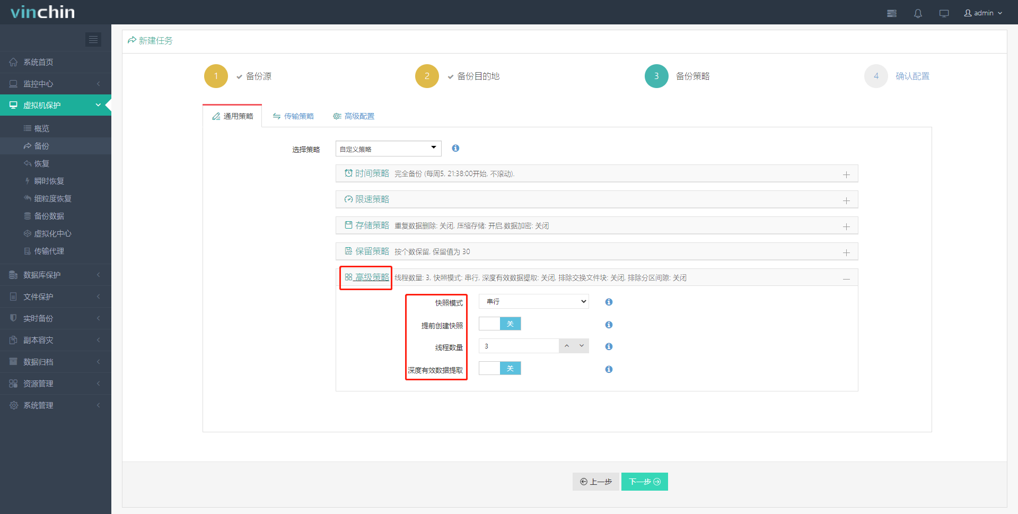
Task: Click the 存储策略 link
Action: 367,225
